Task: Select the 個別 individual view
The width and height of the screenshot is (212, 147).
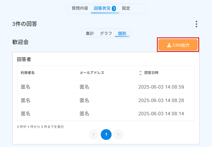Action: pyautogui.click(x=122, y=33)
